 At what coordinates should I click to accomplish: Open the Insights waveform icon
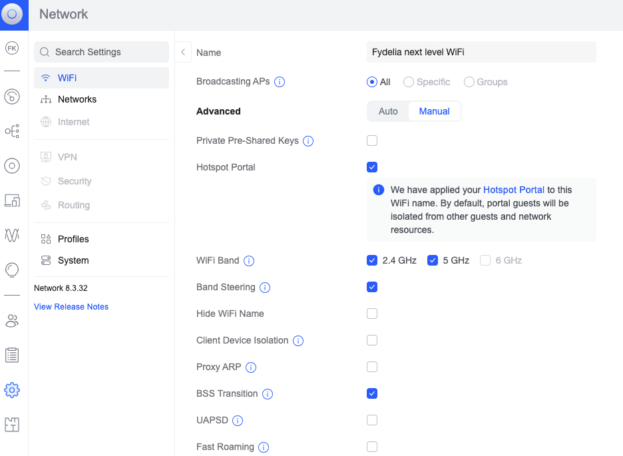point(12,235)
